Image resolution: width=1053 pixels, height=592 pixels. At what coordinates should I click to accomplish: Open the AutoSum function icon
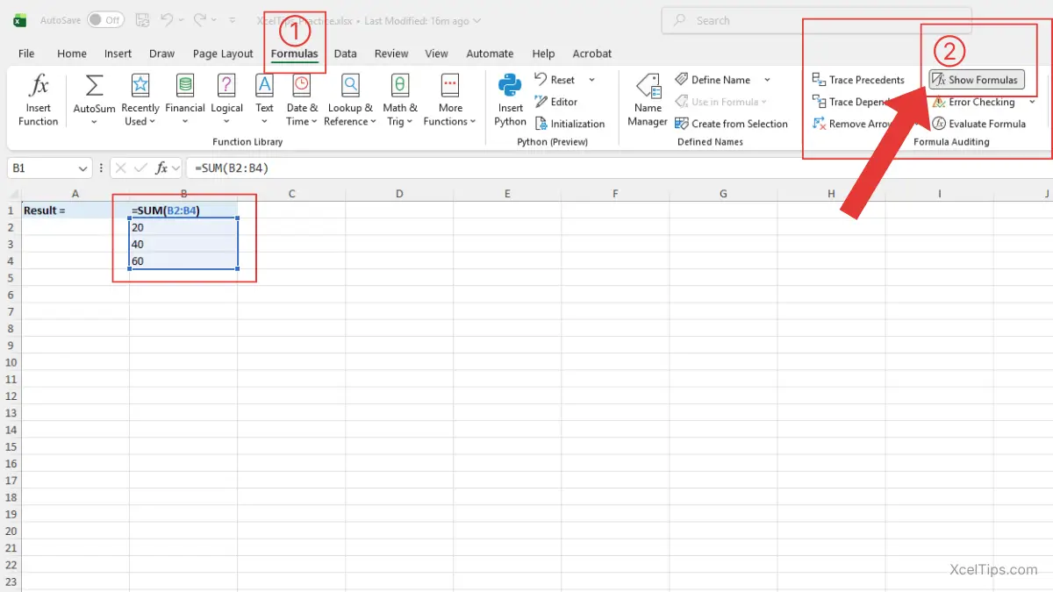click(x=94, y=86)
